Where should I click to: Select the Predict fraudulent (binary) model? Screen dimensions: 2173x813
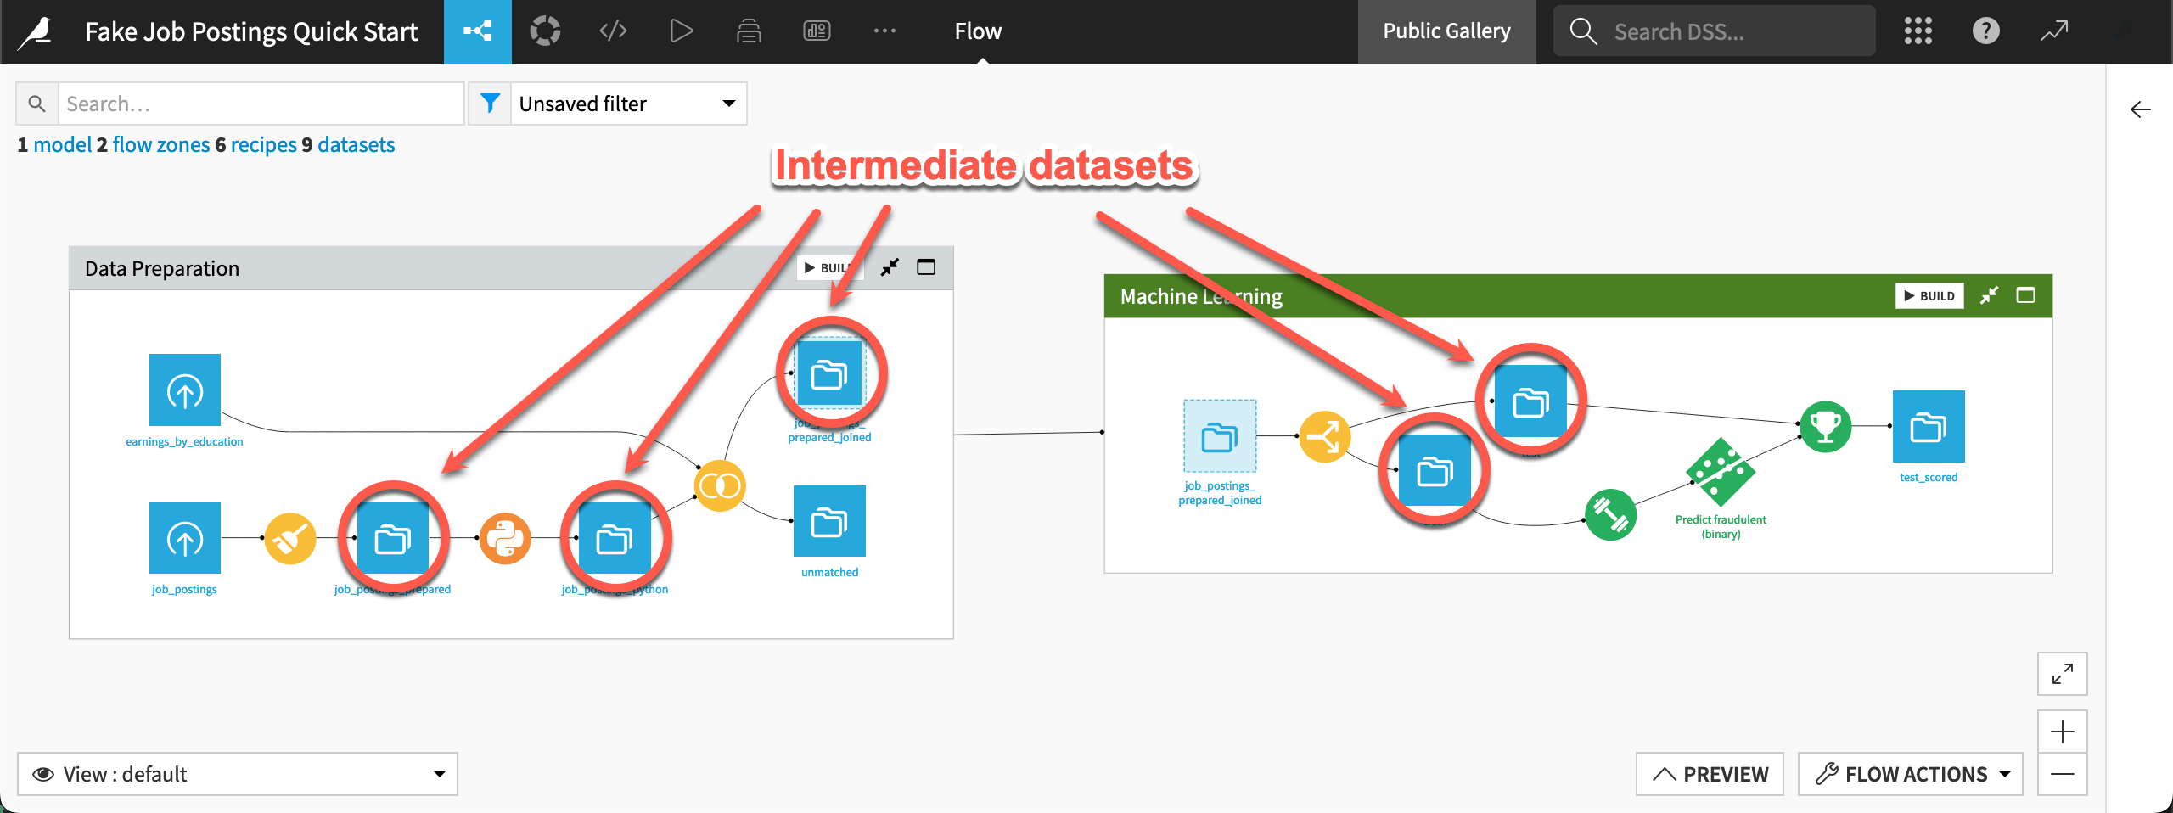coord(1721,472)
